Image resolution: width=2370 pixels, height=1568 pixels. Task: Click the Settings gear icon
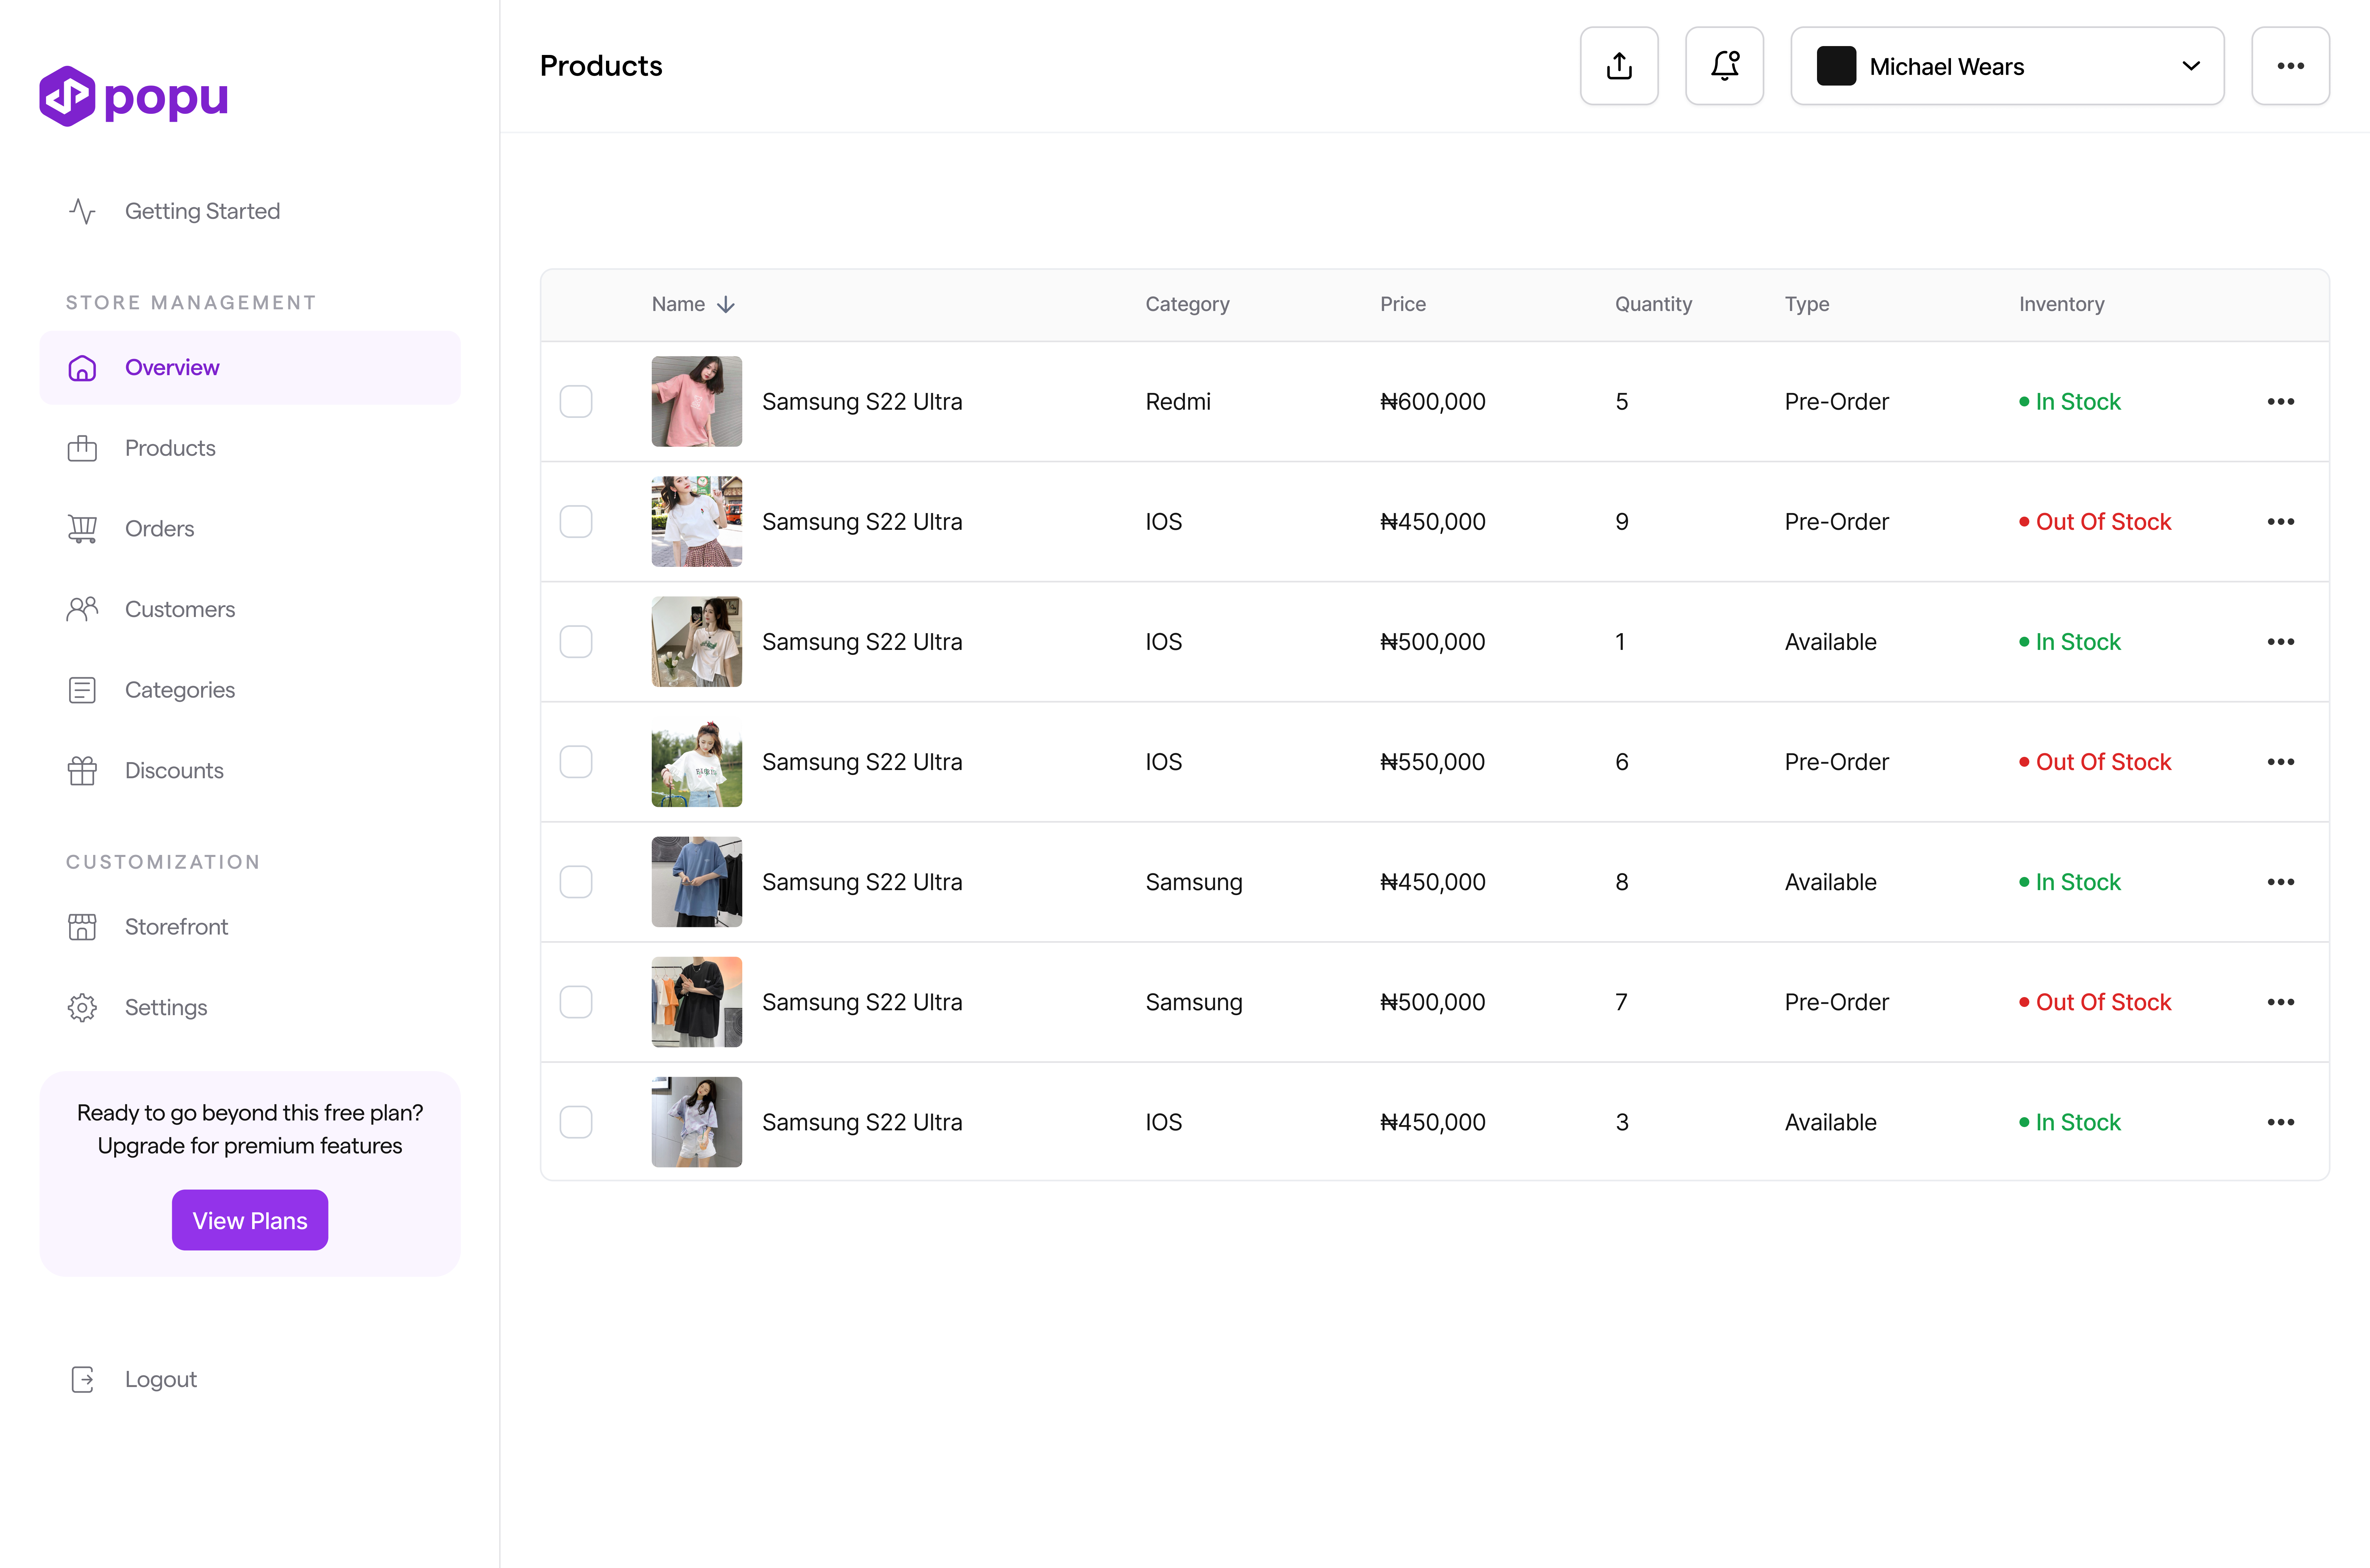[82, 1007]
